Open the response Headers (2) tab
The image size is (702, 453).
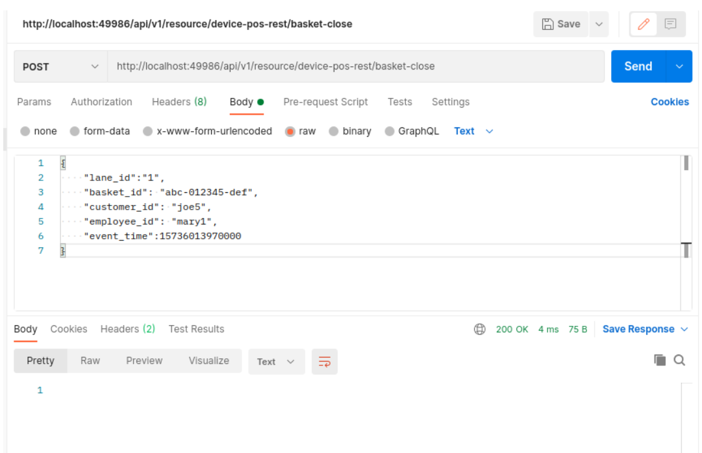pos(127,330)
